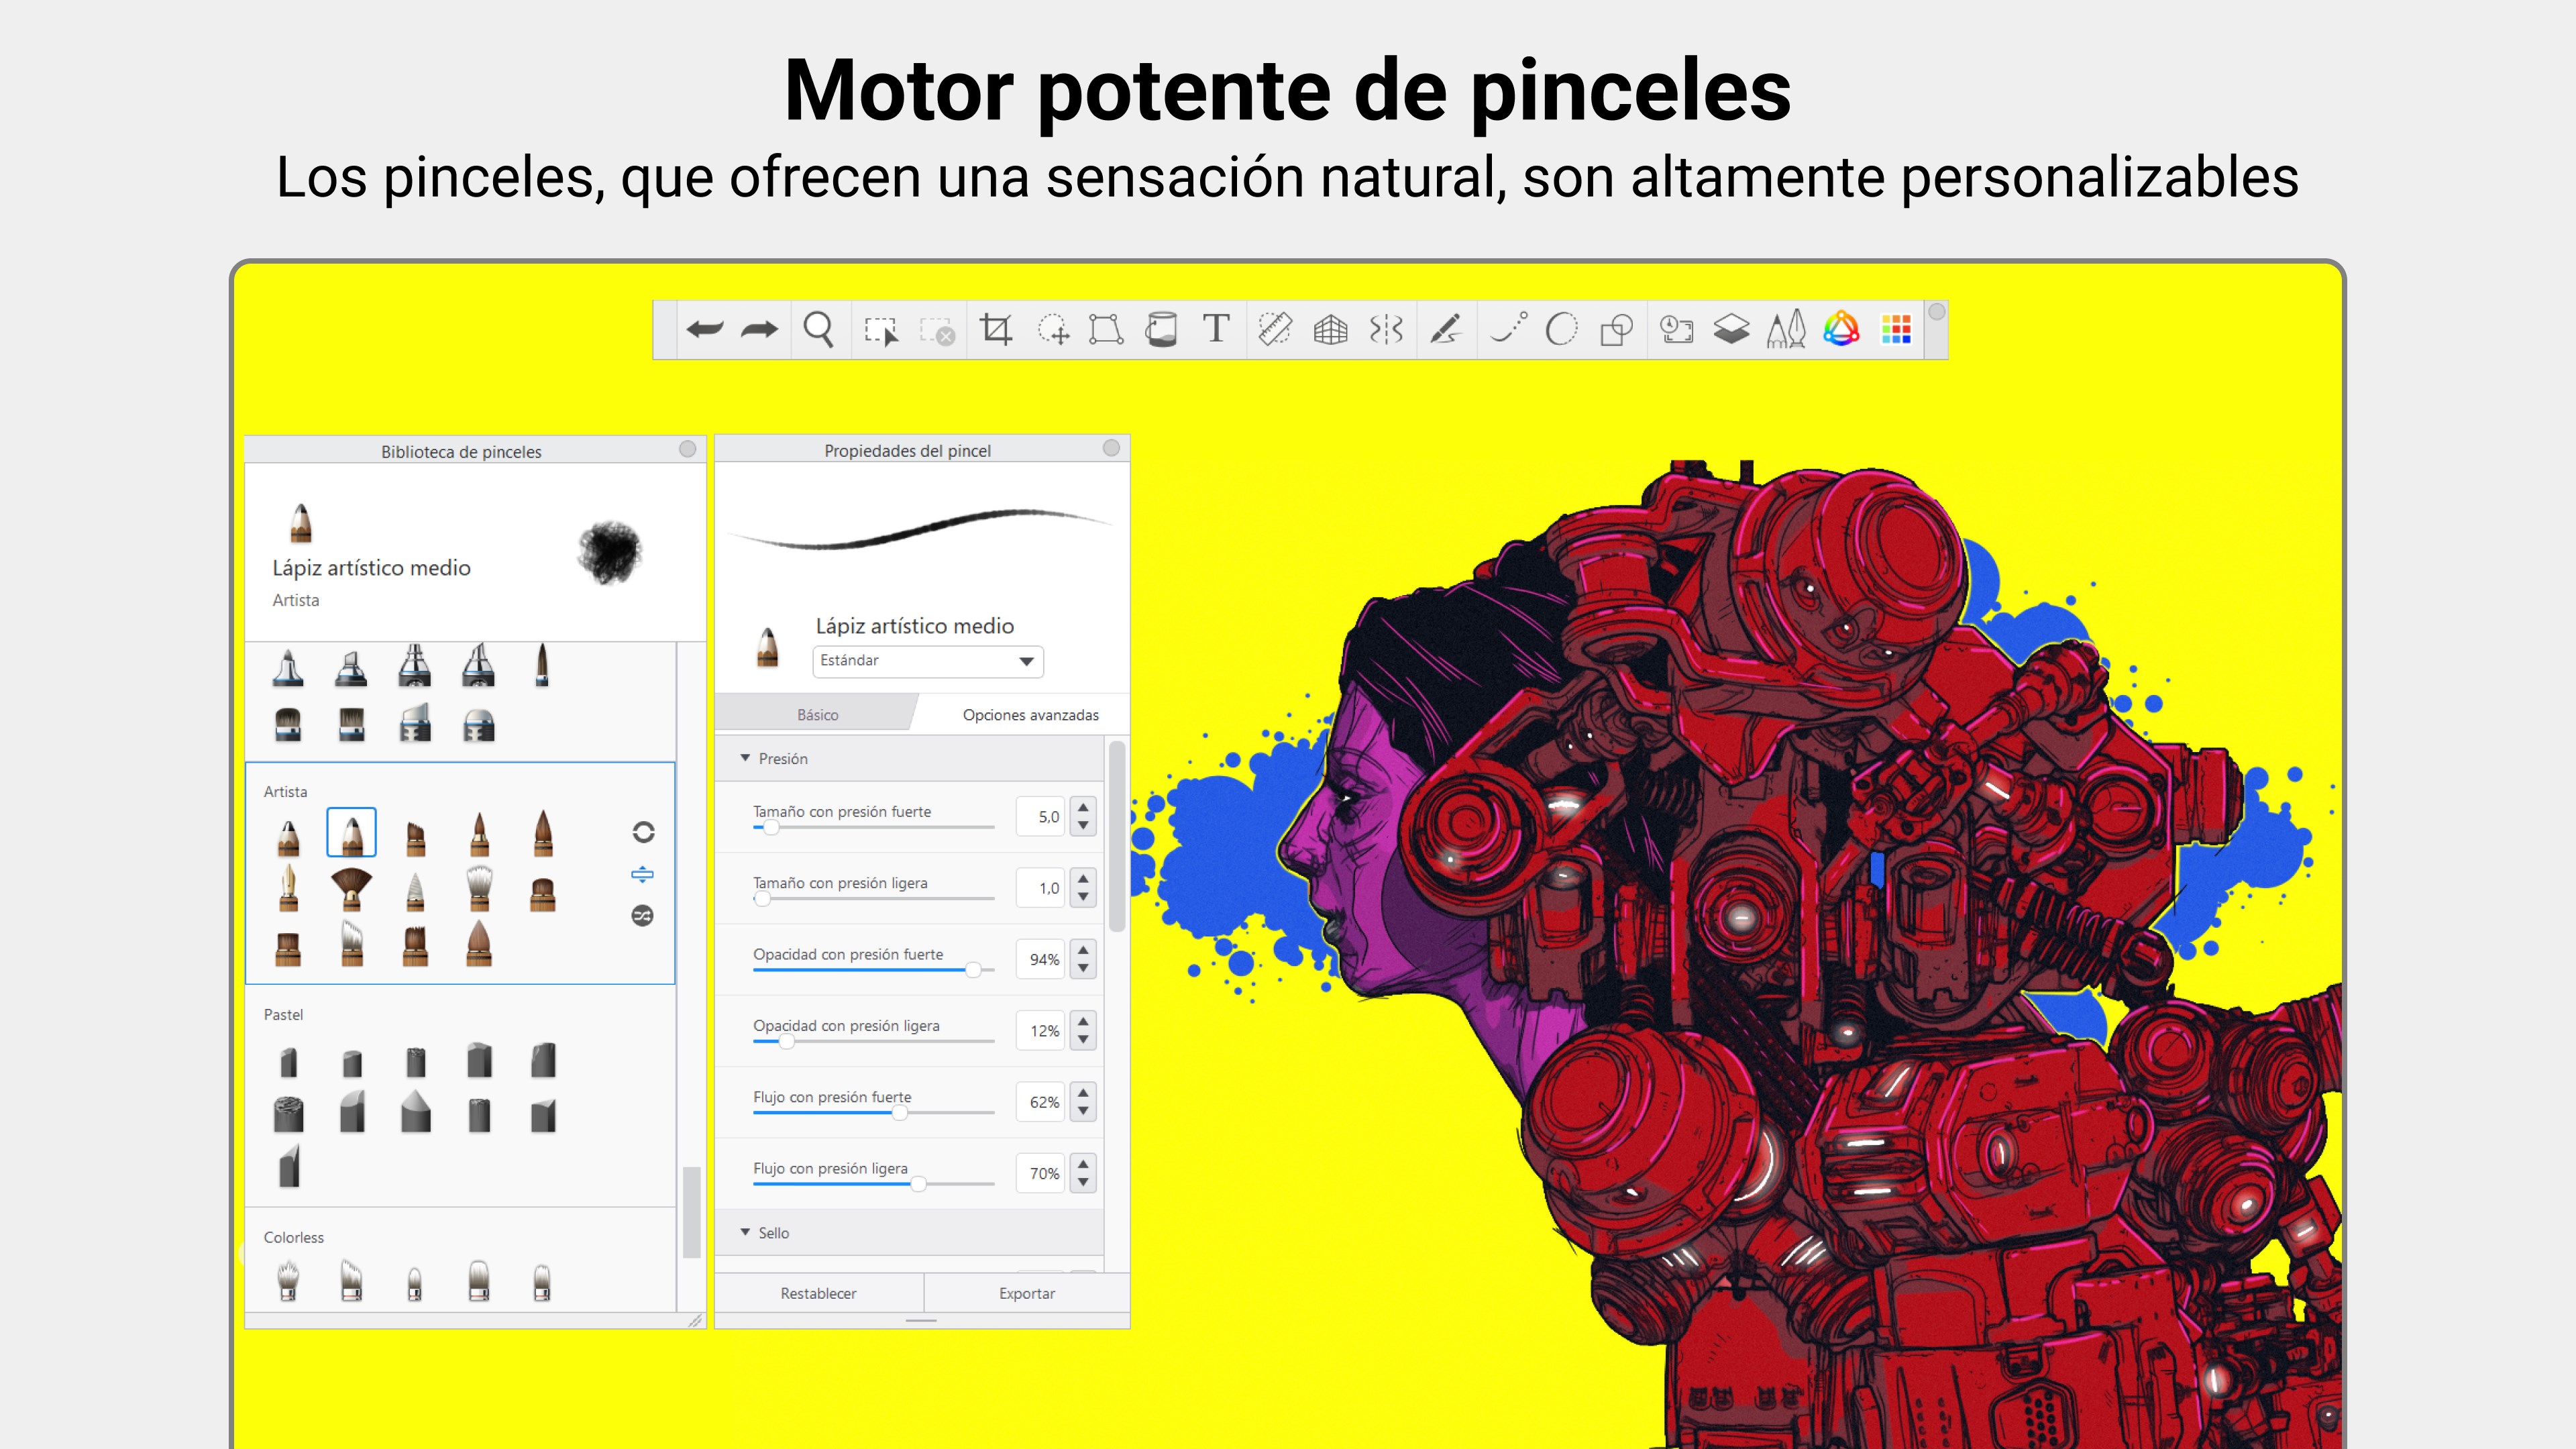
Task: Select the Text tool
Action: pyautogui.click(x=1216, y=328)
